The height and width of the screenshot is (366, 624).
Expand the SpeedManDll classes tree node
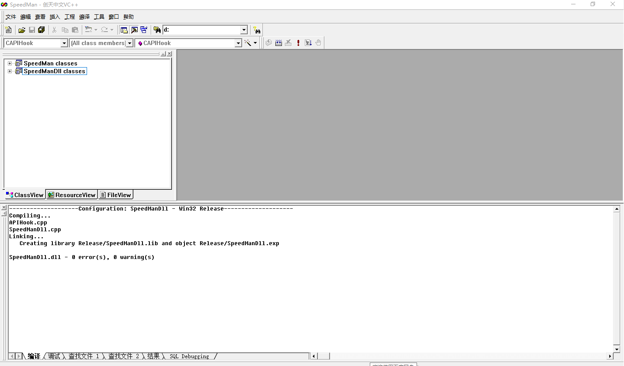(10, 71)
